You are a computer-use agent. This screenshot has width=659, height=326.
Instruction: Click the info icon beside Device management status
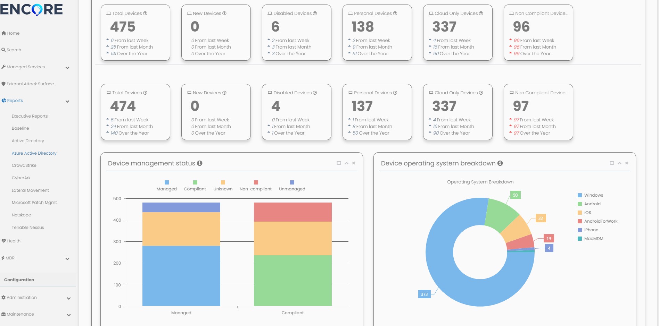point(200,163)
